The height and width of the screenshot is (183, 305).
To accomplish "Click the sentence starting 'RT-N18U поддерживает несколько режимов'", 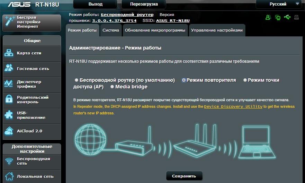I will coord(164,61).
